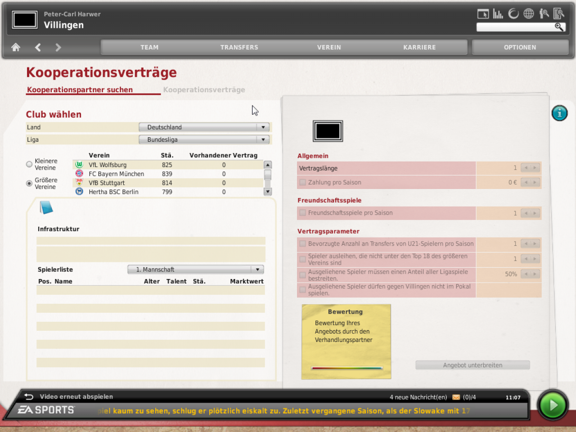Select the Größere Vereine radio button
This screenshot has height=432, width=576.
(29, 183)
